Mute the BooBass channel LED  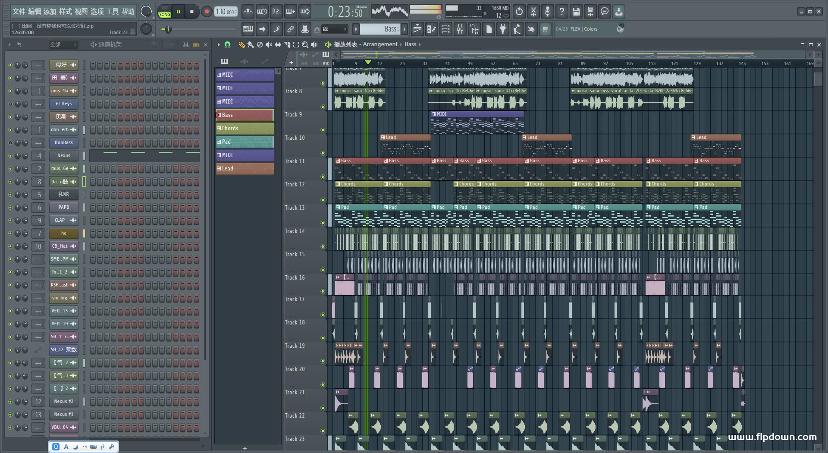(10, 143)
